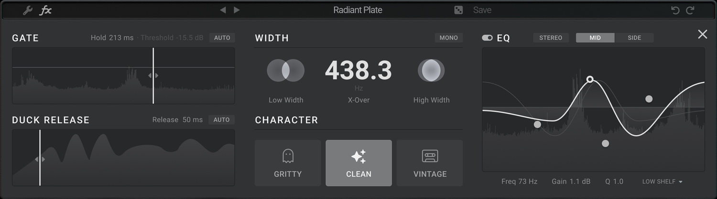
Task: Click the redo arrow icon
Action: tap(690, 10)
